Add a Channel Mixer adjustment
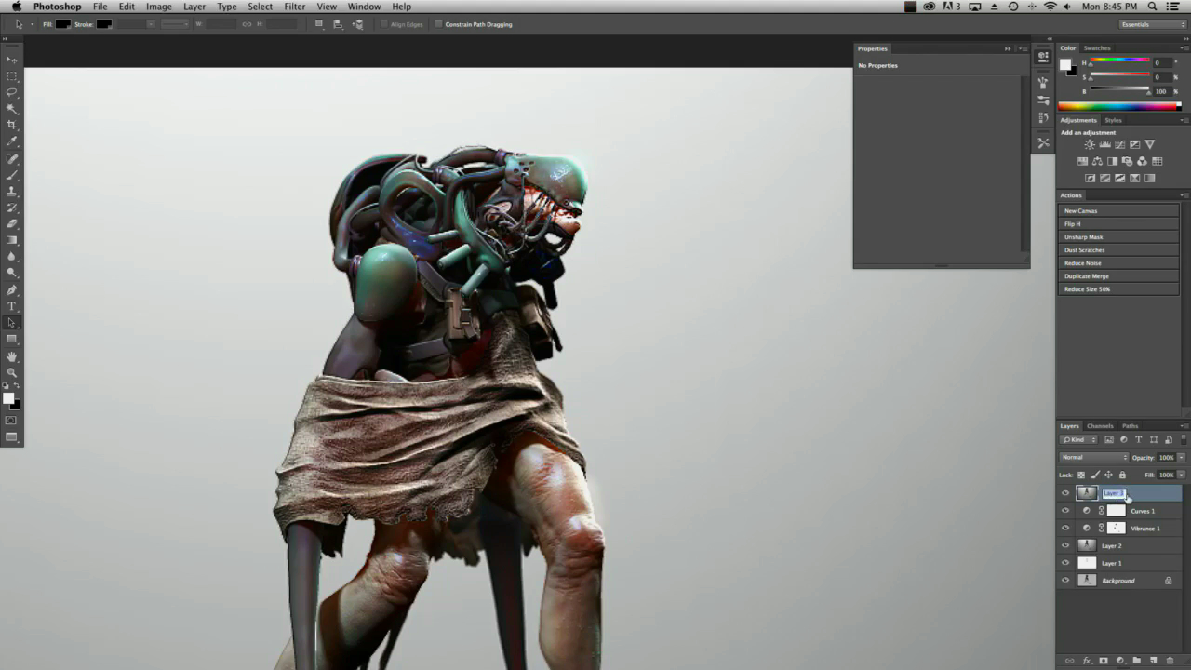This screenshot has width=1191, height=670. [1142, 161]
